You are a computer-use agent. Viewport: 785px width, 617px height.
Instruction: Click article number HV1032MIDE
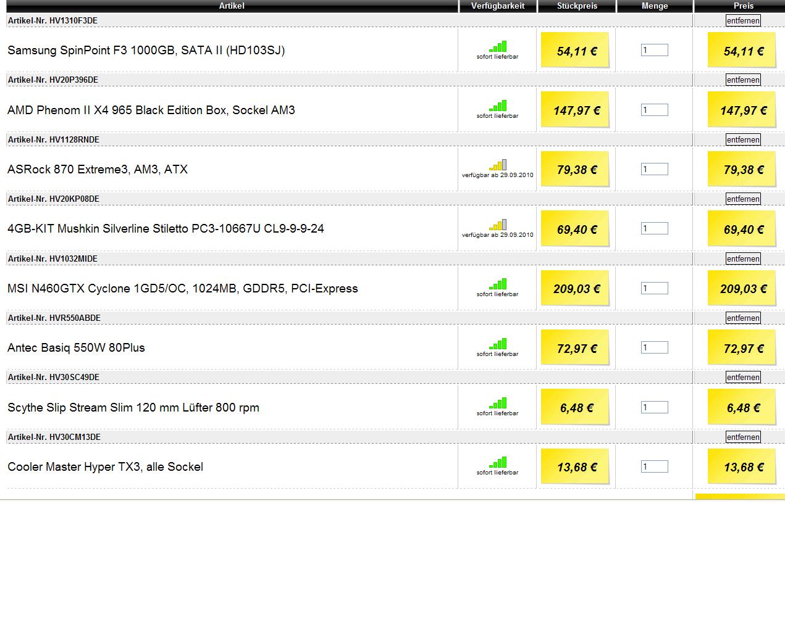[73, 259]
